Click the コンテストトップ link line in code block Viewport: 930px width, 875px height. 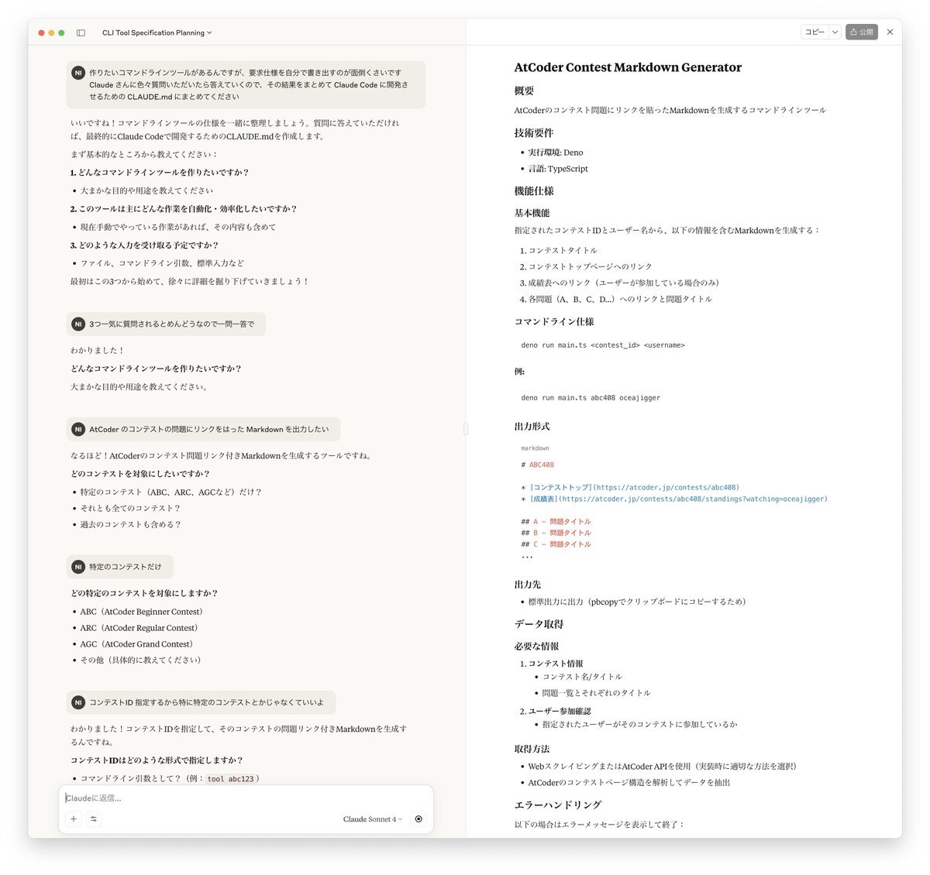coord(630,488)
